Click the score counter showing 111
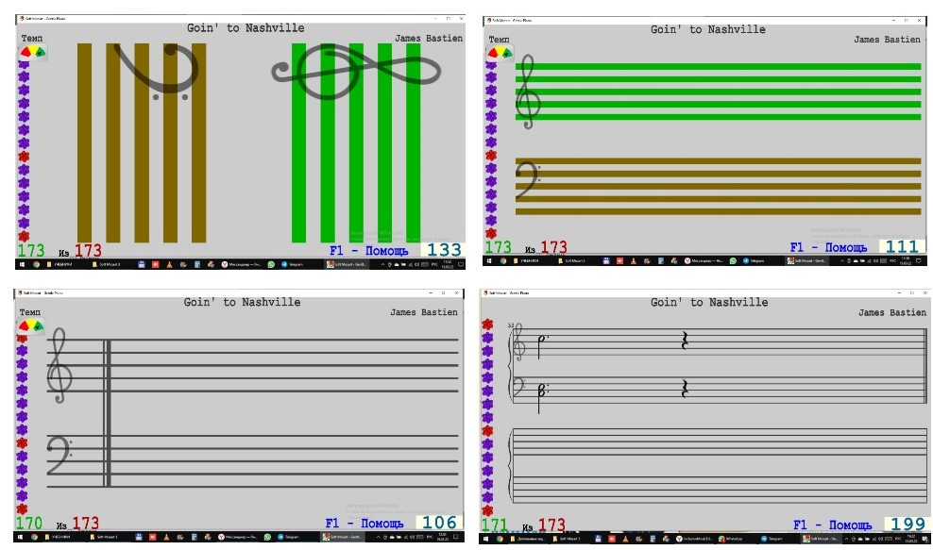The image size is (933, 550). point(902,247)
